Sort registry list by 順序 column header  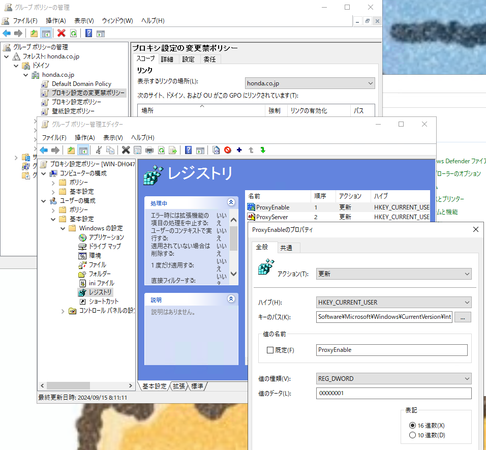tap(323, 196)
